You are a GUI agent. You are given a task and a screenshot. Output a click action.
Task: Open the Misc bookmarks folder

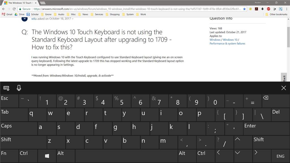click(71, 14)
